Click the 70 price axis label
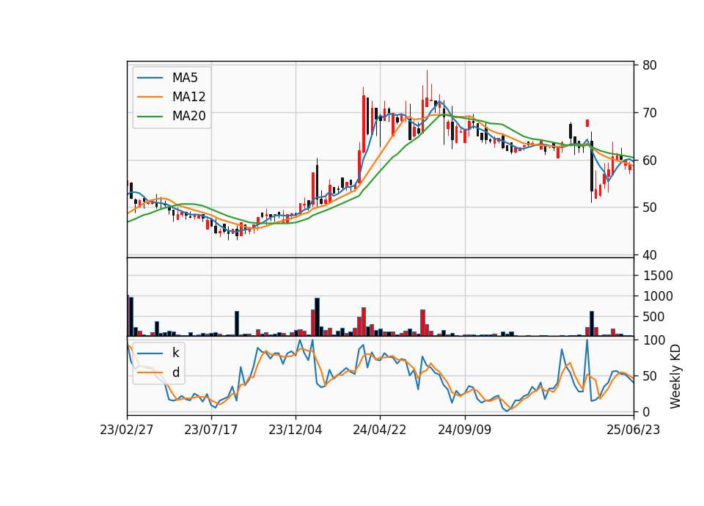 pyautogui.click(x=650, y=113)
